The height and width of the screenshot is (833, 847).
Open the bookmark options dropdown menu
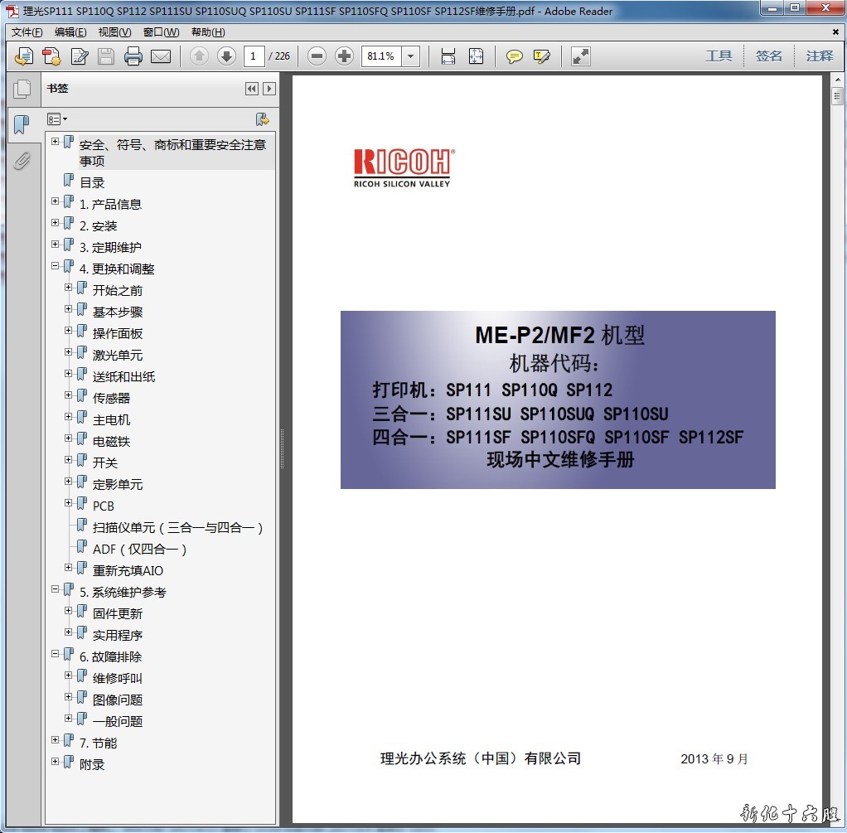[x=57, y=119]
